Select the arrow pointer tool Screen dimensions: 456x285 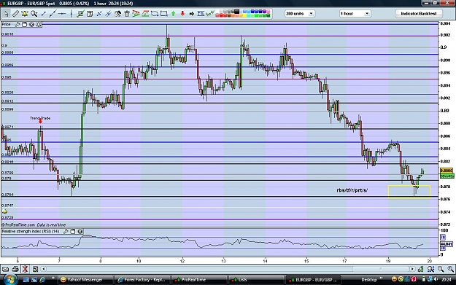click(6, 13)
